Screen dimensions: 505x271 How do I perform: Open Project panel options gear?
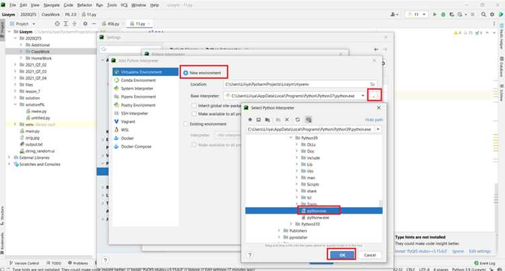tap(85, 24)
